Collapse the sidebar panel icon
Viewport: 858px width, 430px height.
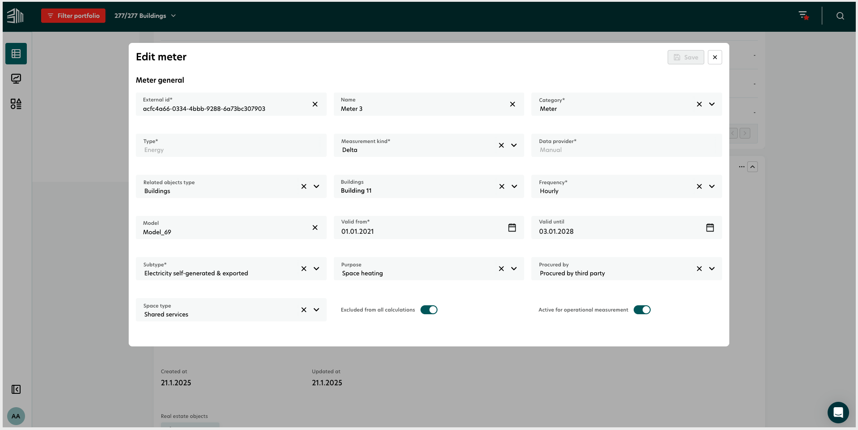(16, 389)
